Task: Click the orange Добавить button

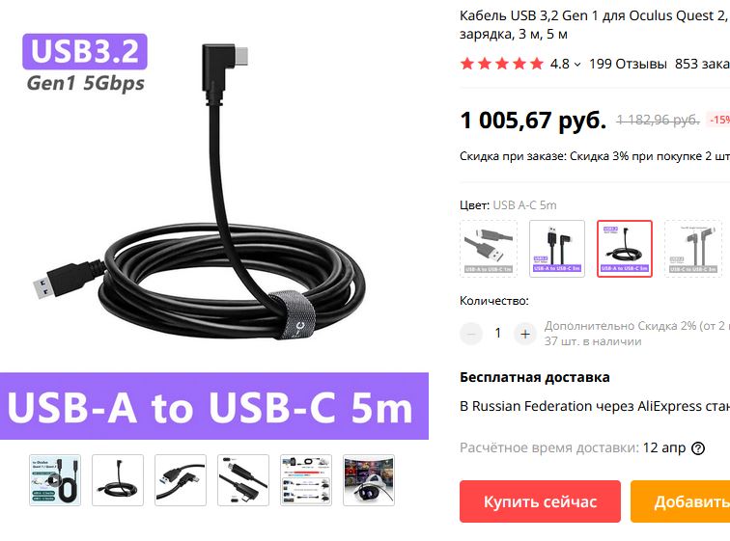Action: point(681,501)
